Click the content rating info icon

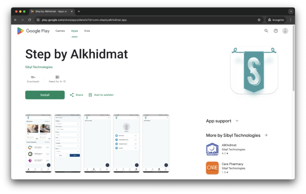coord(65,81)
